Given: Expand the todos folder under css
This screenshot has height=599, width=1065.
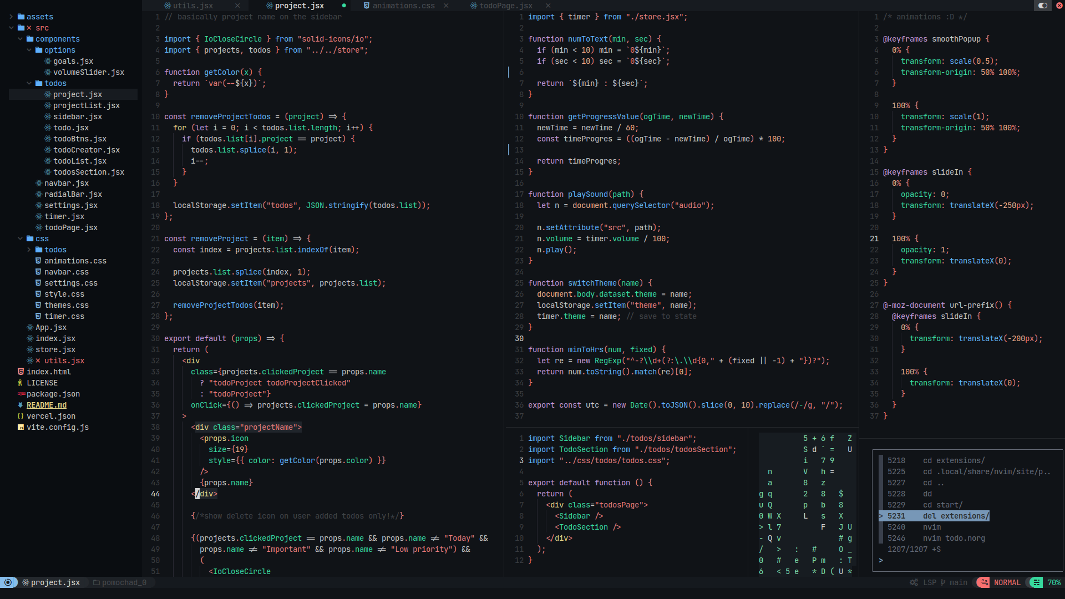Looking at the screenshot, I should 29,250.
